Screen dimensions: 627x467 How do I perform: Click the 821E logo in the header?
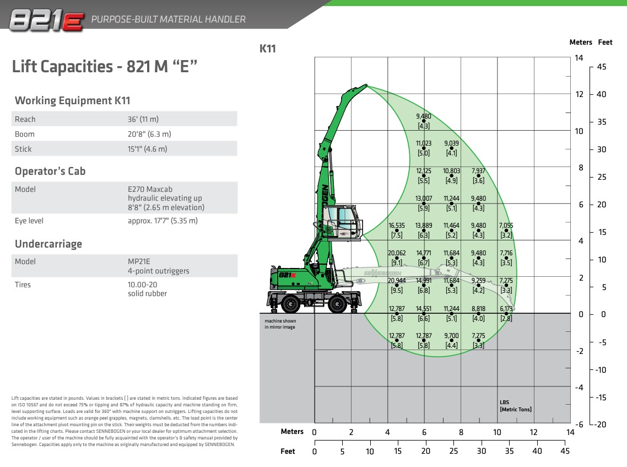[x=46, y=21]
